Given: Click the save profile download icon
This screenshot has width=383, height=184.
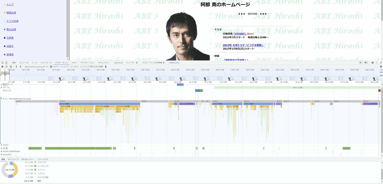Looking at the screenshot, I should (20, 67).
